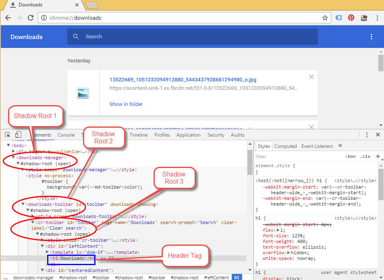Image resolution: width=384 pixels, height=280 pixels.
Task: Switch to the Timeline tab
Action: [139, 135]
